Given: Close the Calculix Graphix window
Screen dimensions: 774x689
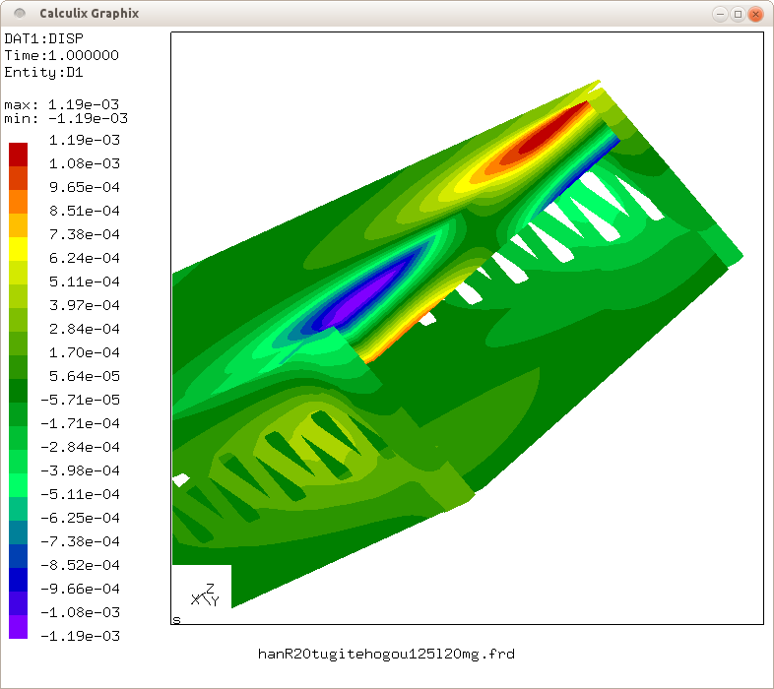Looking at the screenshot, I should coord(755,14).
